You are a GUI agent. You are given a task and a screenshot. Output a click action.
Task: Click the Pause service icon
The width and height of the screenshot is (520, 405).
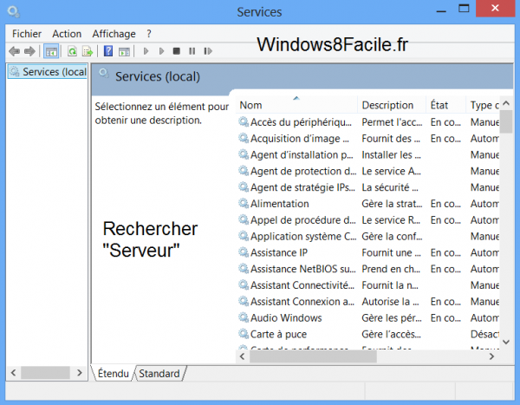coord(192,51)
